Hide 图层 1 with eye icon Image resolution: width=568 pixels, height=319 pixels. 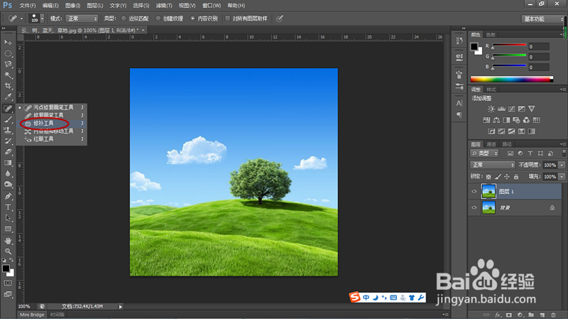(x=474, y=191)
